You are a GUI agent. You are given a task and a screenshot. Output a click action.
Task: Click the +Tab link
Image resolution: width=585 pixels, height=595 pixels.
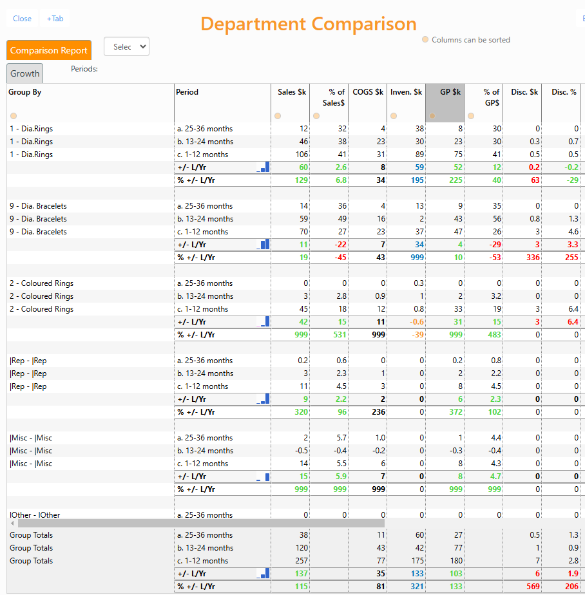click(55, 19)
